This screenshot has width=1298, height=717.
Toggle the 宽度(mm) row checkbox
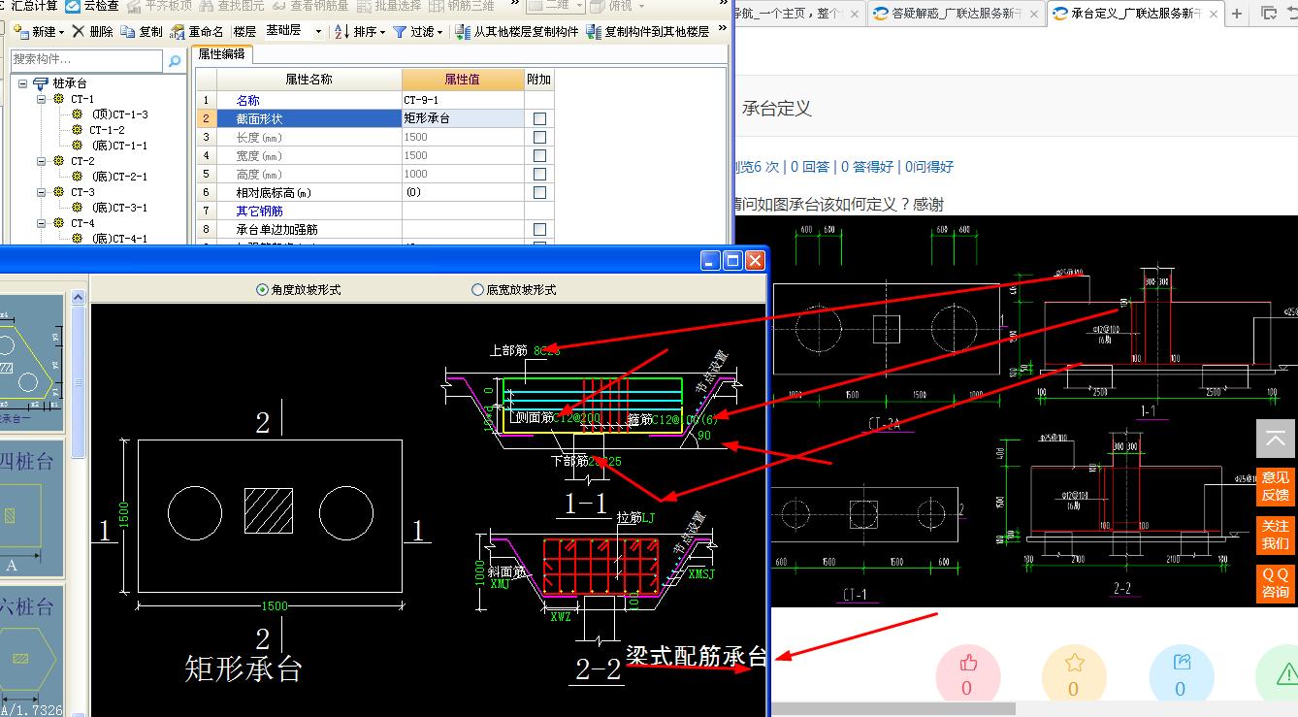[x=539, y=155]
